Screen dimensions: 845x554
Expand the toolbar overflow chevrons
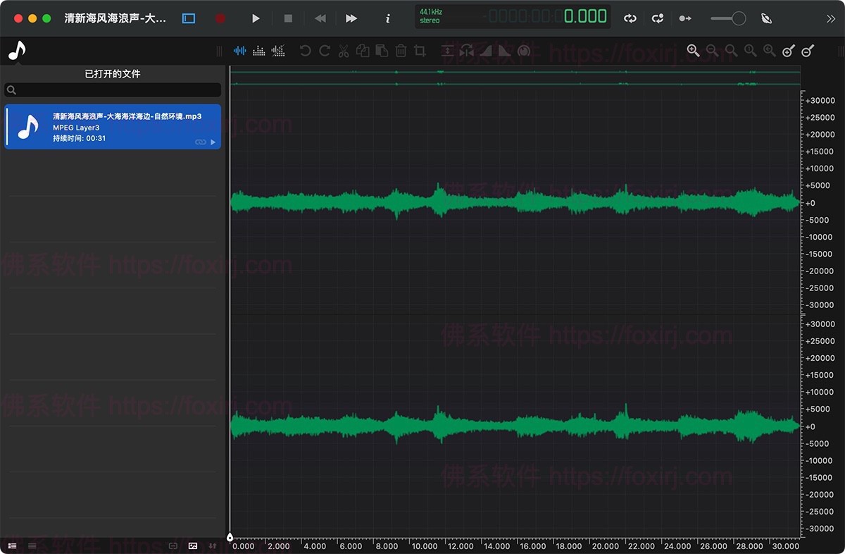pyautogui.click(x=831, y=18)
